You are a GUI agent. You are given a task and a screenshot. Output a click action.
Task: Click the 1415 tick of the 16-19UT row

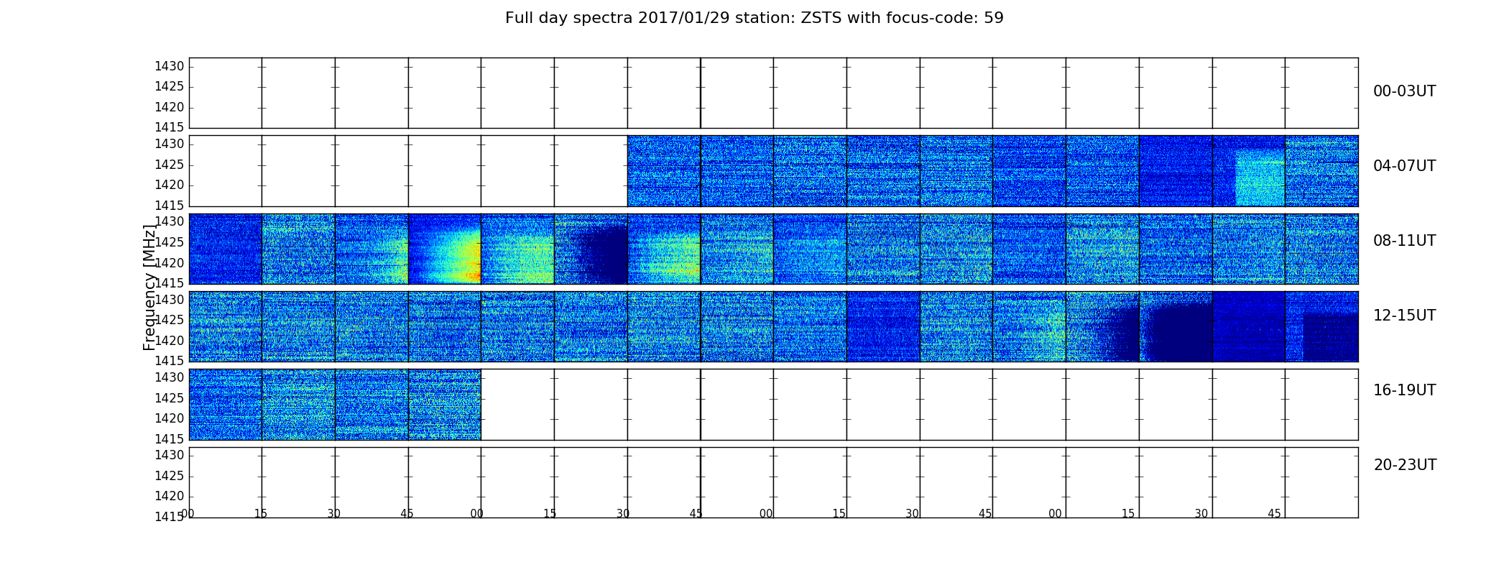[x=170, y=439]
